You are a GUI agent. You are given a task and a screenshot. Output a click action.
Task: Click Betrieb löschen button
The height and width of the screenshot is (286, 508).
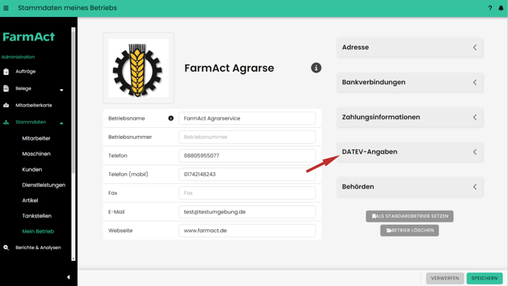pos(410,231)
